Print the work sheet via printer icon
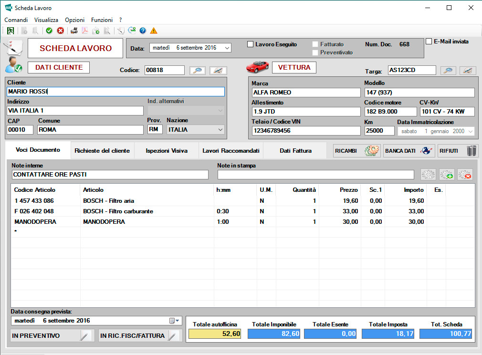 point(74,31)
